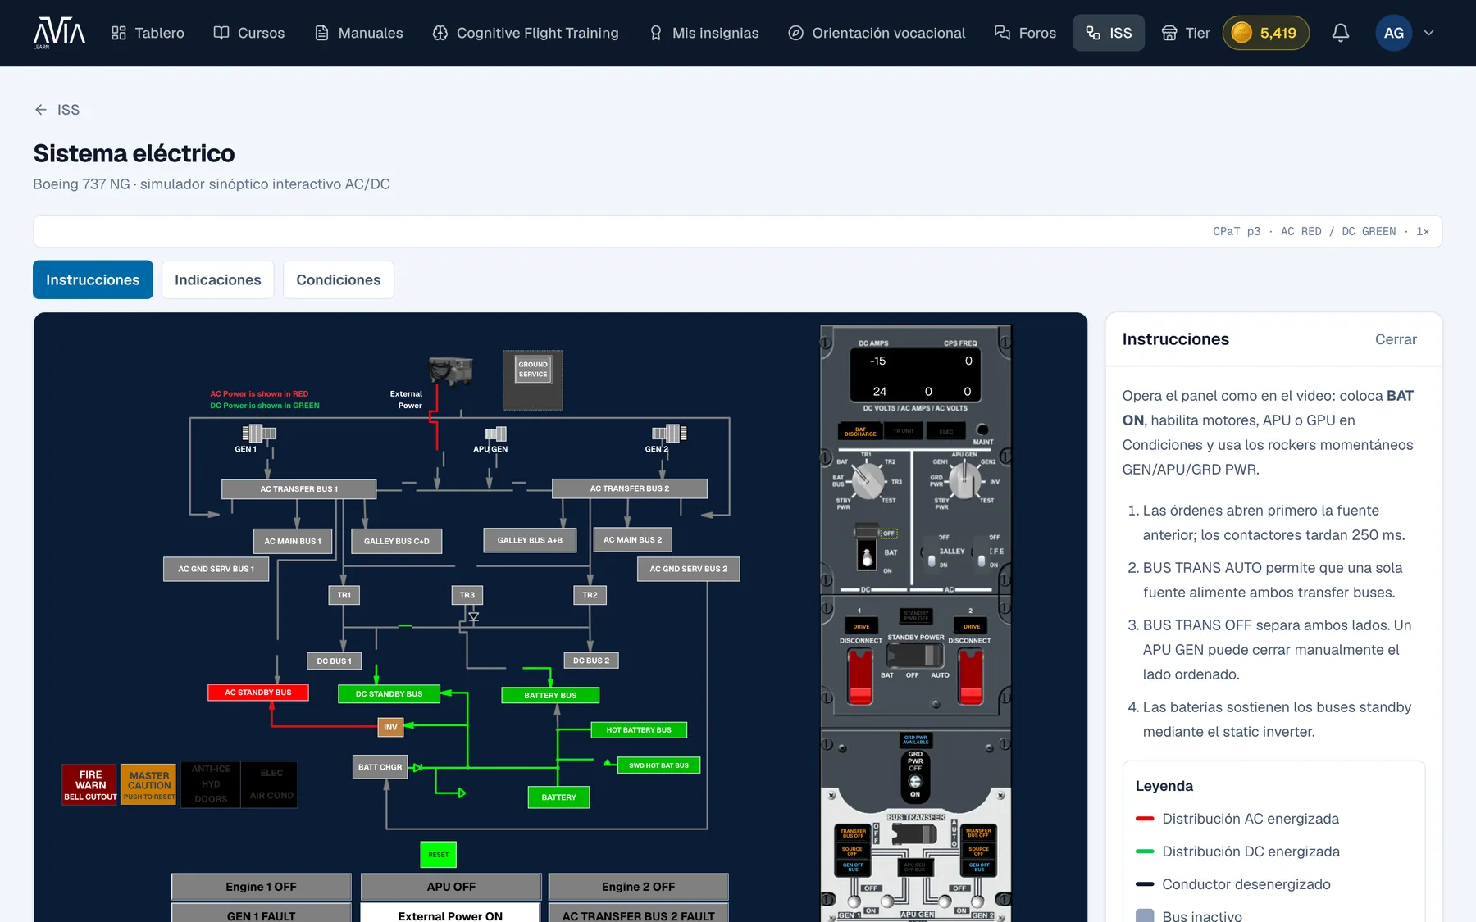This screenshot has width=1476, height=922.
Task: Close the Instrucciones panel via Cerrar
Action: click(x=1396, y=339)
